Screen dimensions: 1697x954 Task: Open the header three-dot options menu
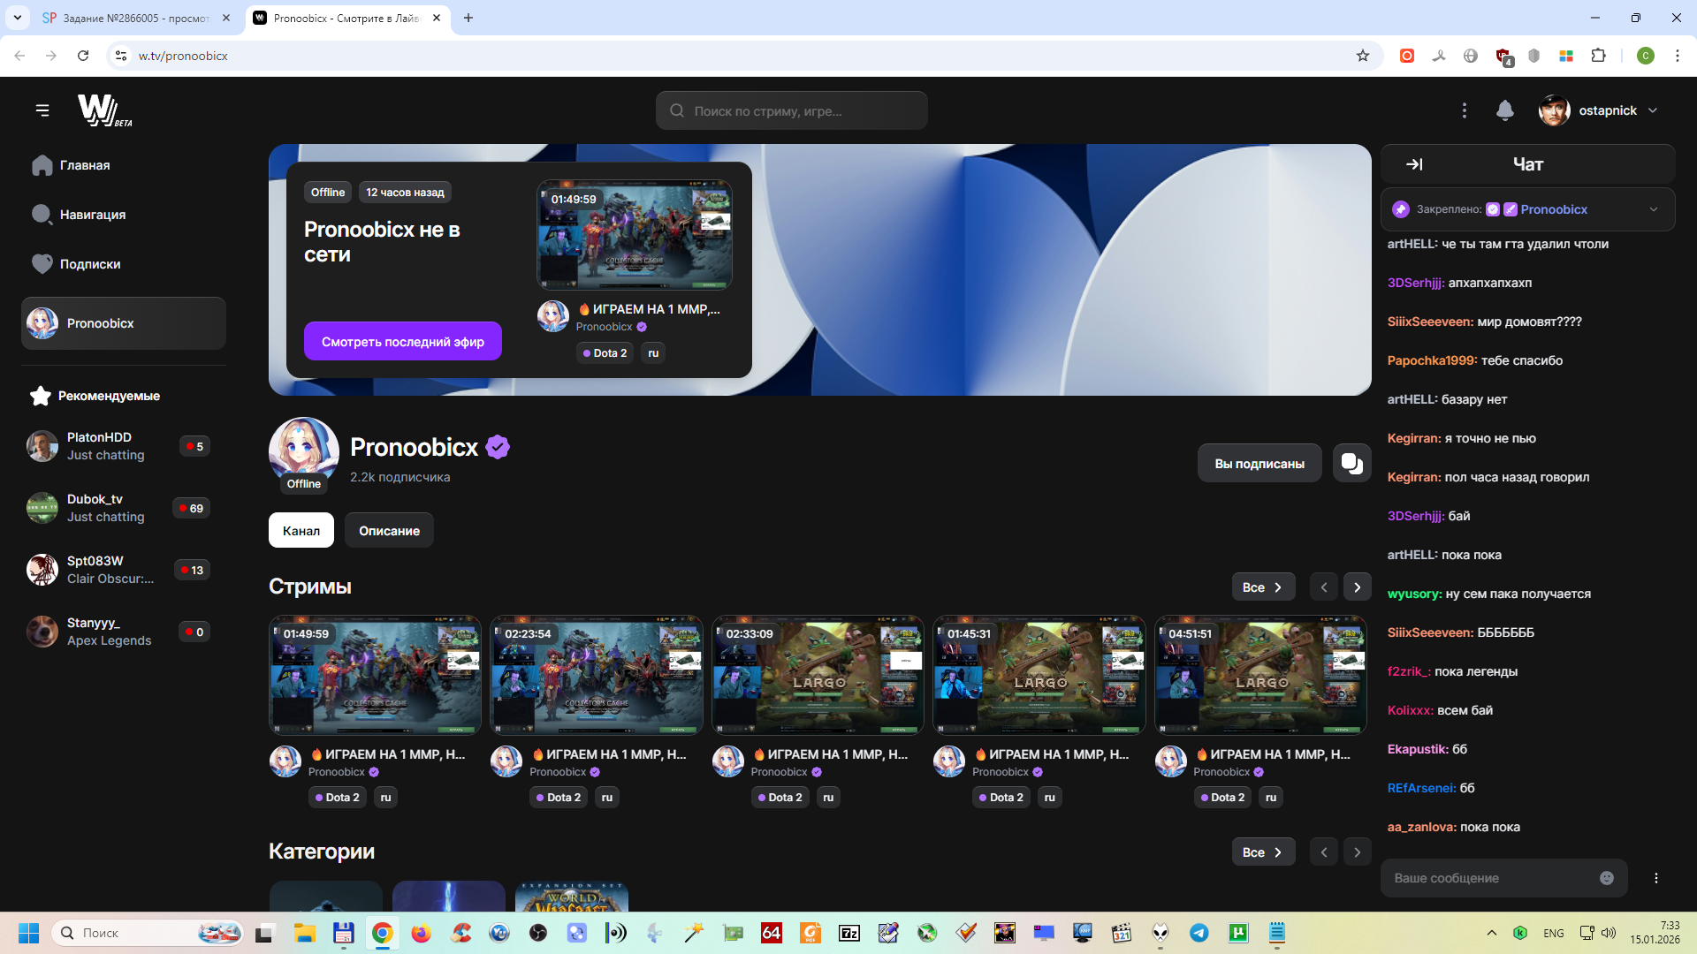pos(1464,110)
